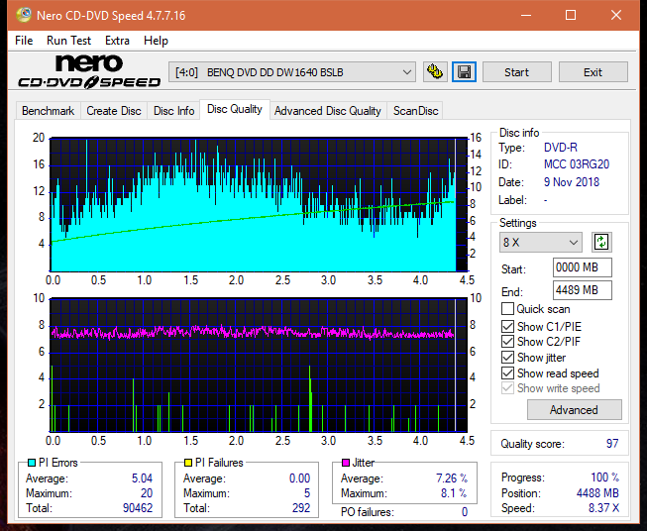Select the Disc Quality tab
647x531 pixels.
pyautogui.click(x=235, y=109)
